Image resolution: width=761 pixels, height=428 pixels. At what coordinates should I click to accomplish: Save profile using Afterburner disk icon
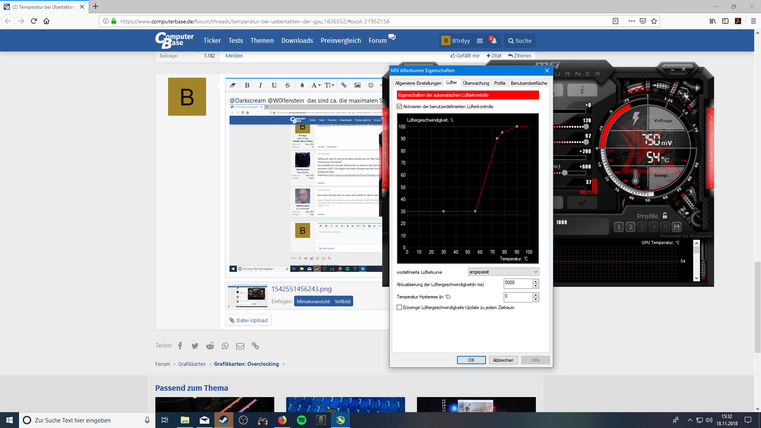point(677,227)
